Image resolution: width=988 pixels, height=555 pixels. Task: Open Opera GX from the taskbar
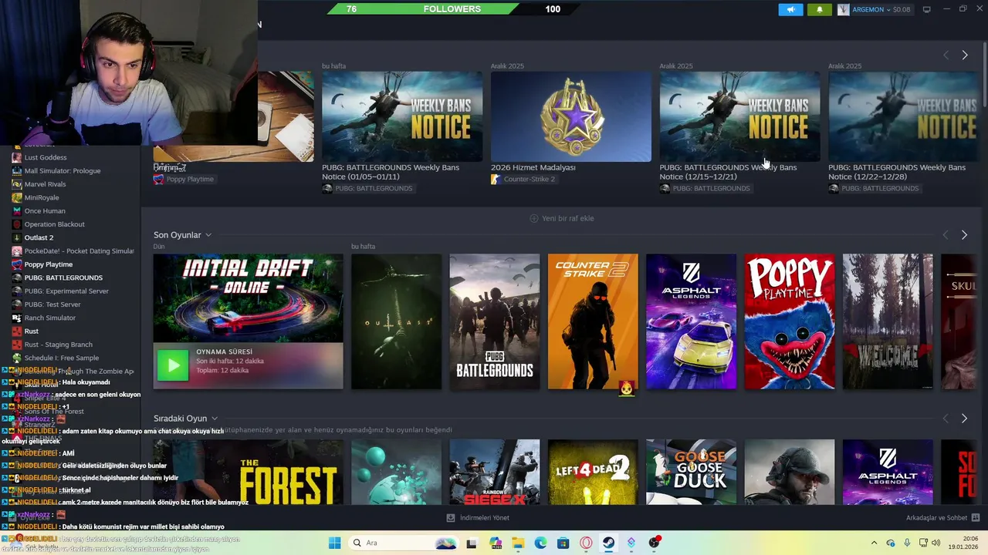coord(586,543)
